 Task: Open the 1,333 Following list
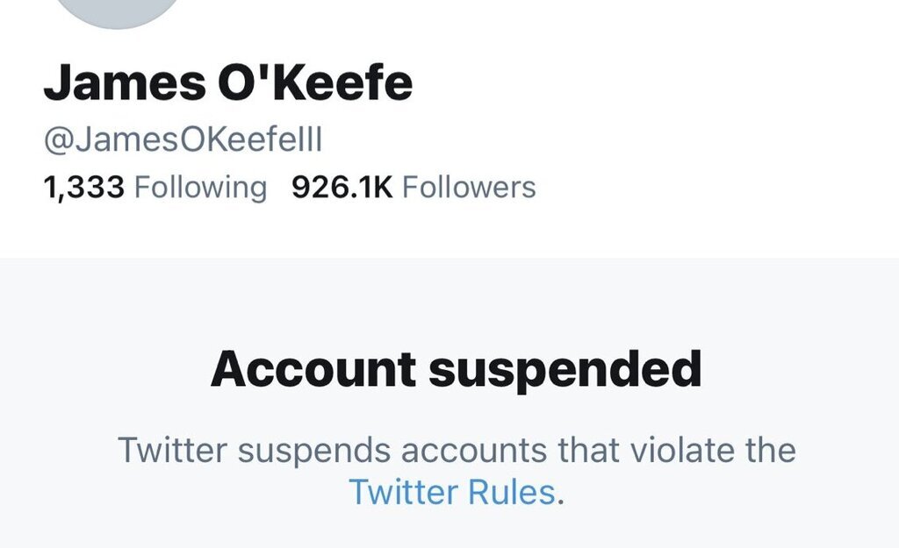coord(155,187)
